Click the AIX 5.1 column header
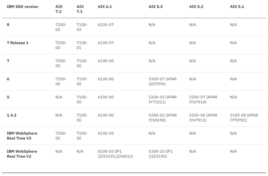Viewport: 268px width, 176px height. click(237, 7)
